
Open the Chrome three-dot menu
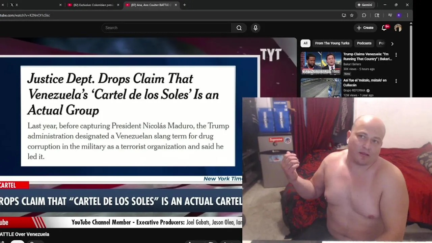(x=407, y=15)
